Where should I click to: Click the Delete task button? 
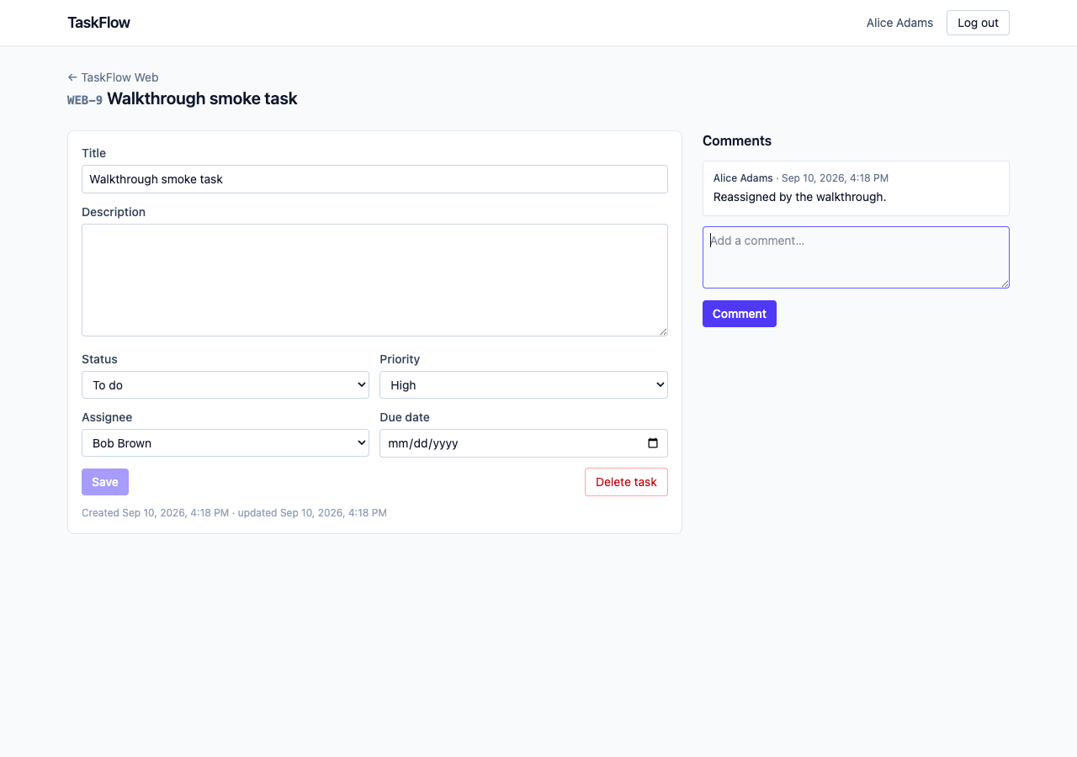click(x=626, y=482)
